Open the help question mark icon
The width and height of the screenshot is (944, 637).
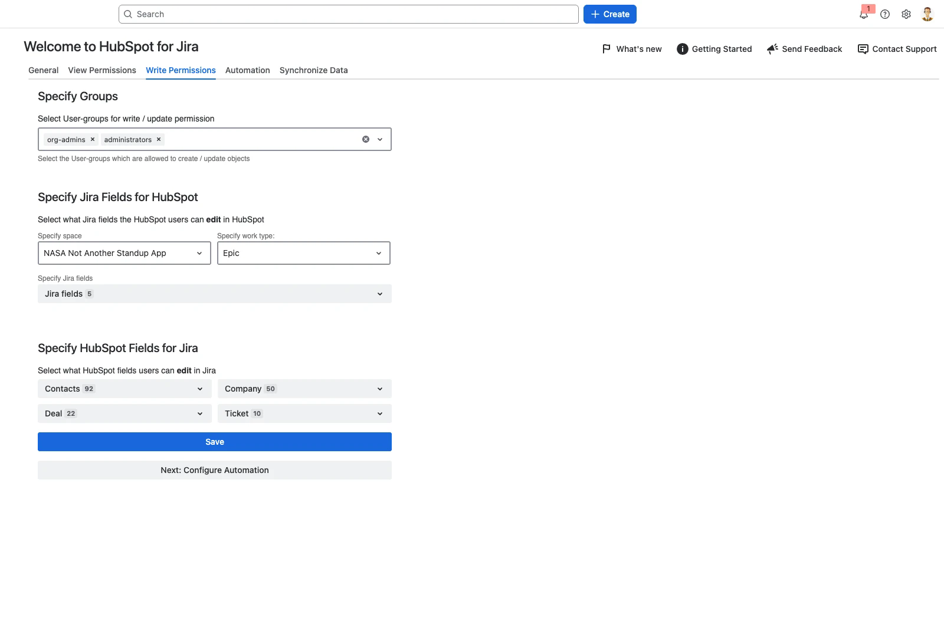coord(885,14)
